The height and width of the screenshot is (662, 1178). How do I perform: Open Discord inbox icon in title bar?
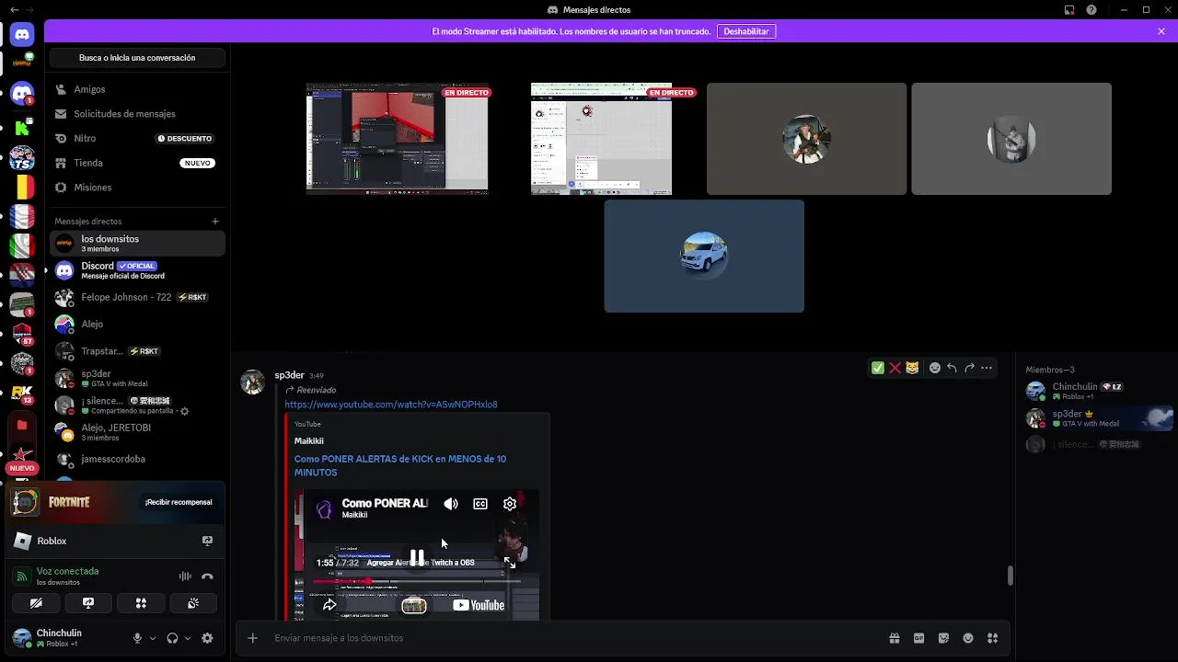[x=1069, y=10]
